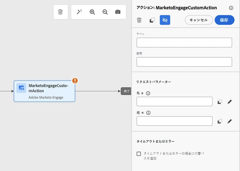Click the 名 parameter input field
Viewport: 240px width, 171px height.
(x=174, y=102)
